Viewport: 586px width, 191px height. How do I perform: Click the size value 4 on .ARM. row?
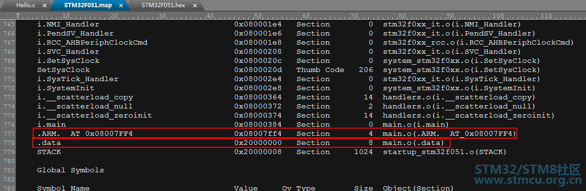pos(371,133)
